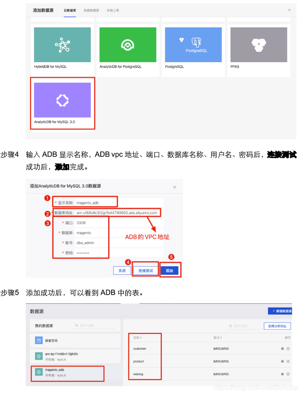Click the am-bp17m56n115jjh3fc source icon

39,356
